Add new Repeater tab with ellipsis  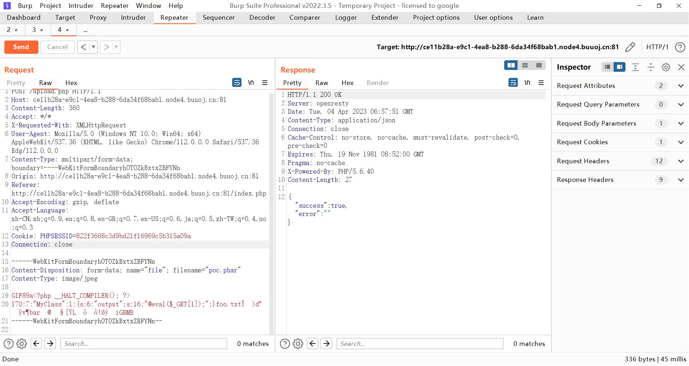click(85, 30)
